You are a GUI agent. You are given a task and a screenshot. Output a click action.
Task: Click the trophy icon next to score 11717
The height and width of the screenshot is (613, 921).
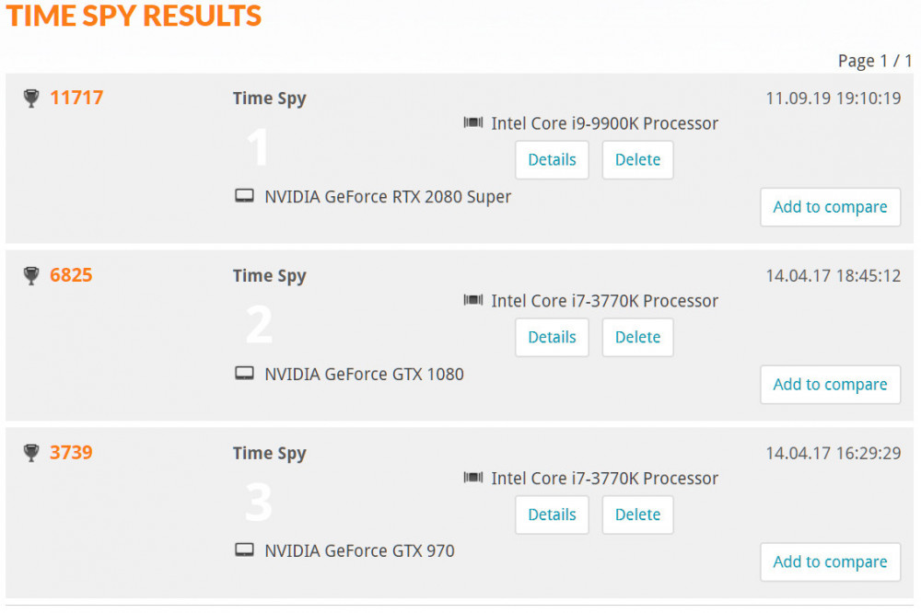31,97
